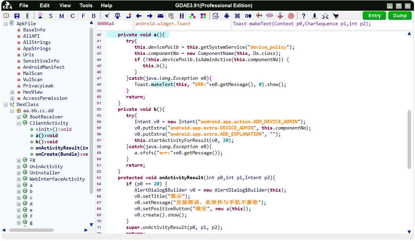Screen dimensions: 415x241
Task: Expand the UninActivity class node
Action: coord(19,166)
